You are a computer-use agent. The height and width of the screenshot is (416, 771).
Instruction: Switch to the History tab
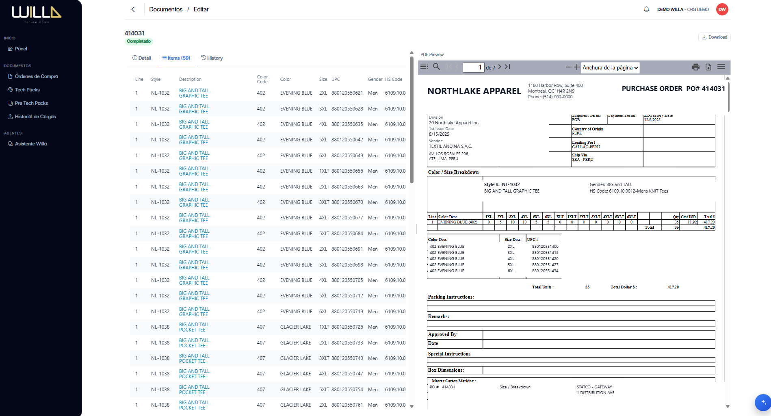click(x=212, y=58)
